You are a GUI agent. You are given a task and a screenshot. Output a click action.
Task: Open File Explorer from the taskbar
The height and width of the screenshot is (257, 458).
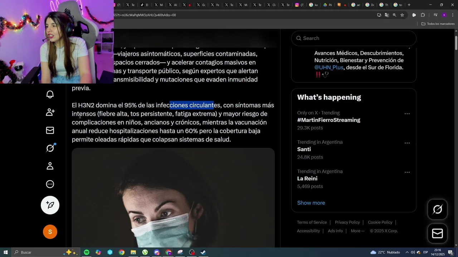133,252
